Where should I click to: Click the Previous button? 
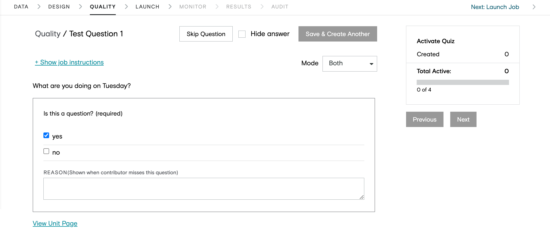pos(425,119)
